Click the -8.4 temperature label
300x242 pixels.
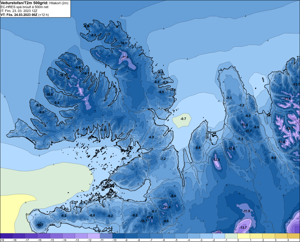pos(157,82)
